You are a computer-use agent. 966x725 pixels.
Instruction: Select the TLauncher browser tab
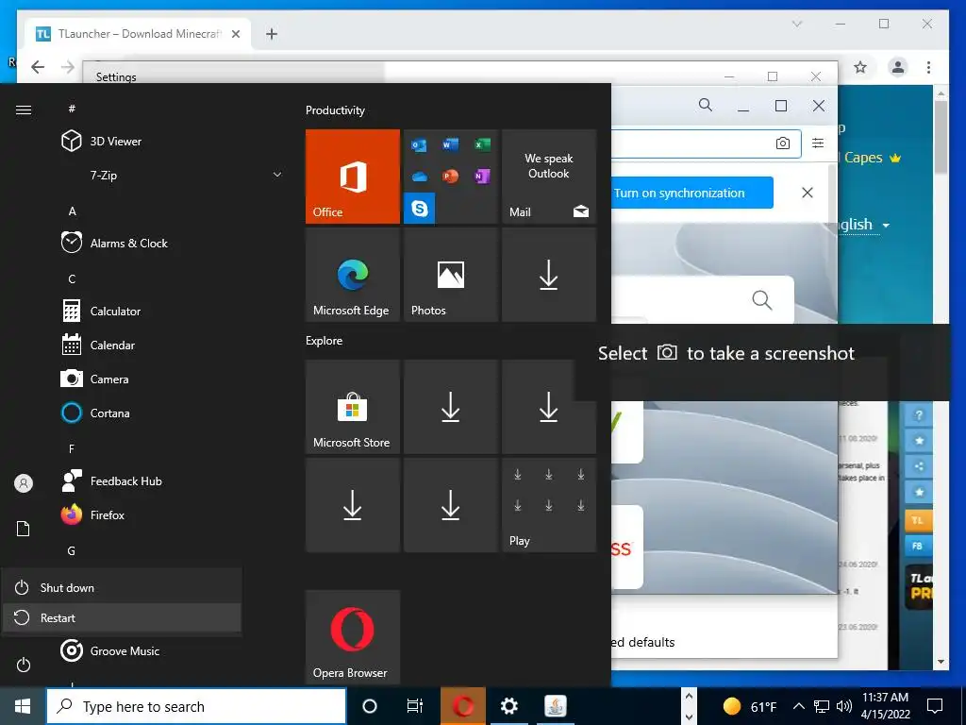pyautogui.click(x=139, y=34)
